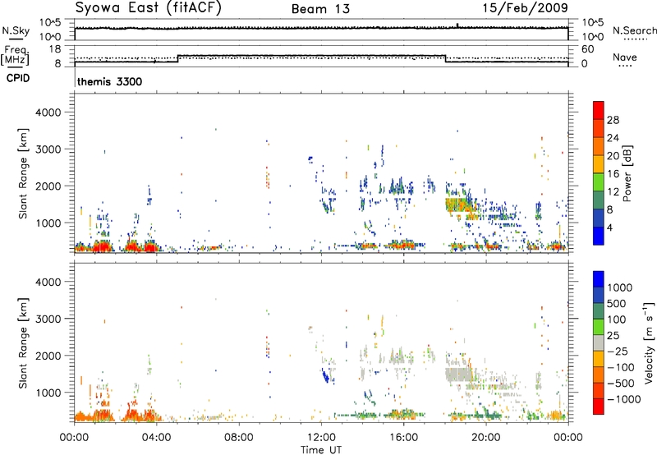657x455 pixels.
Task: Click the "12" label on Power colorbar
Action: tap(613, 192)
